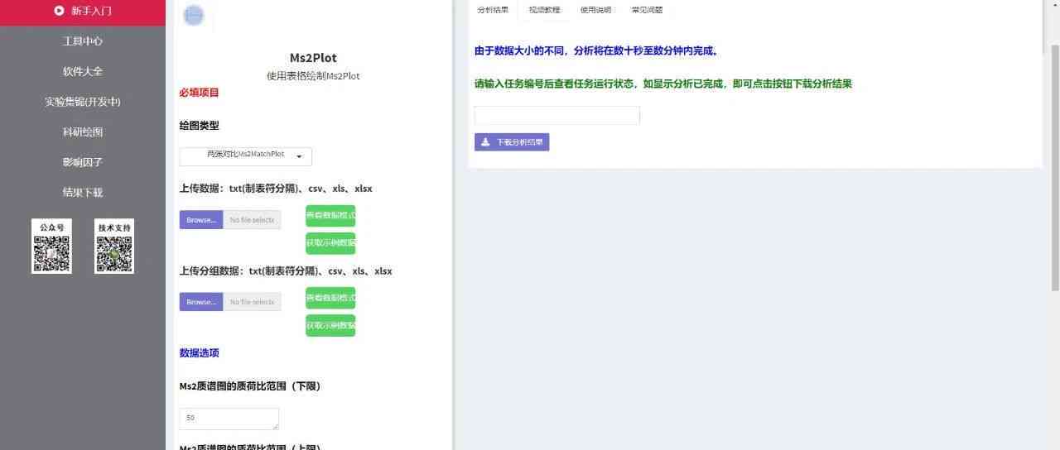The image size is (1060, 450).
Task: Switch to the 常见问题 tab
Action: pos(647,10)
